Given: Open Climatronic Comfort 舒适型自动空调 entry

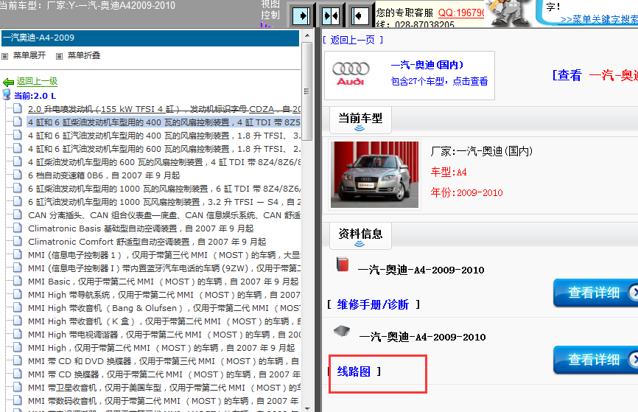Looking at the screenshot, I should (x=147, y=242).
